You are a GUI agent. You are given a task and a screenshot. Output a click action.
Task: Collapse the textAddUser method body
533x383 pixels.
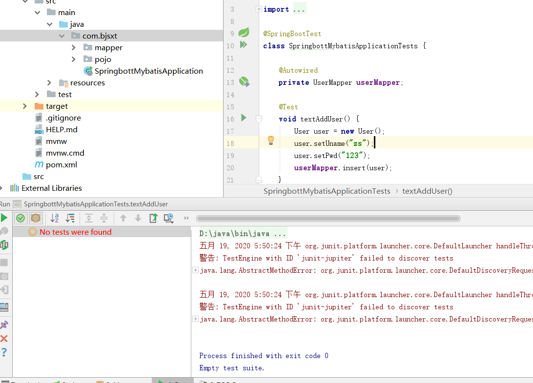[x=259, y=119]
